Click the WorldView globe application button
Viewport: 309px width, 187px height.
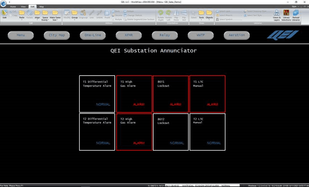point(3,3)
